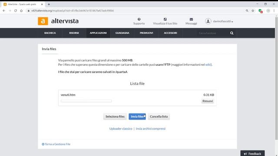Screen dimensions: 278x156
Task: Click the Cerca funzione search field
Action: 213,33
